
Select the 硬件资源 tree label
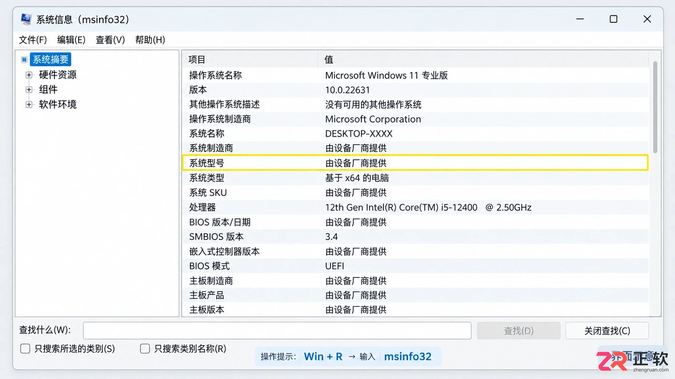pos(58,75)
